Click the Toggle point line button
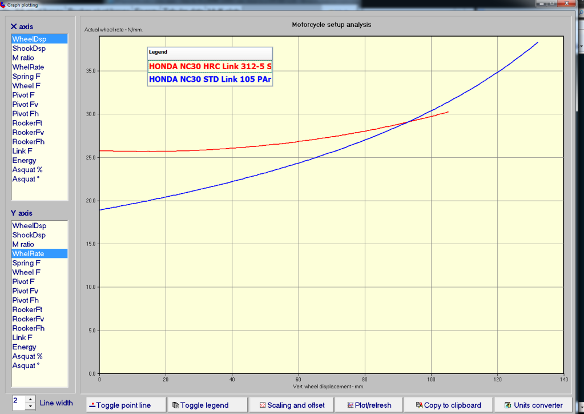The height and width of the screenshot is (414, 584). pyautogui.click(x=126, y=405)
